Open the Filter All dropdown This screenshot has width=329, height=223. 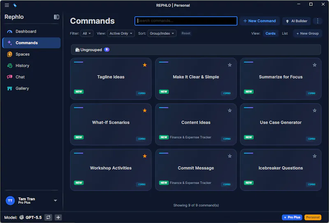[x=87, y=34]
